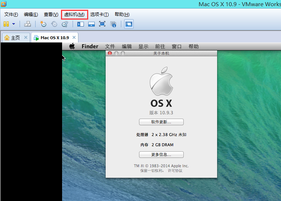Click the 2 GB DRAM memory value
Image resolution: width=281 pixels, height=201 pixels.
pos(163,145)
